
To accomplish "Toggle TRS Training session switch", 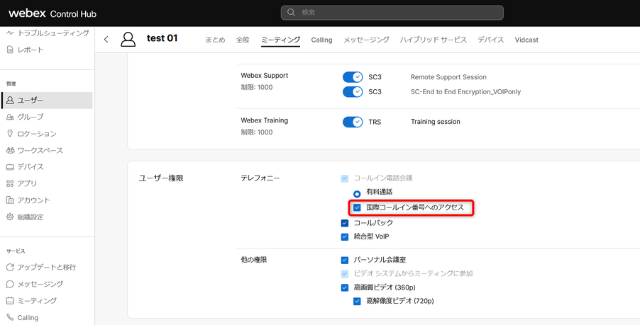I will point(352,122).
